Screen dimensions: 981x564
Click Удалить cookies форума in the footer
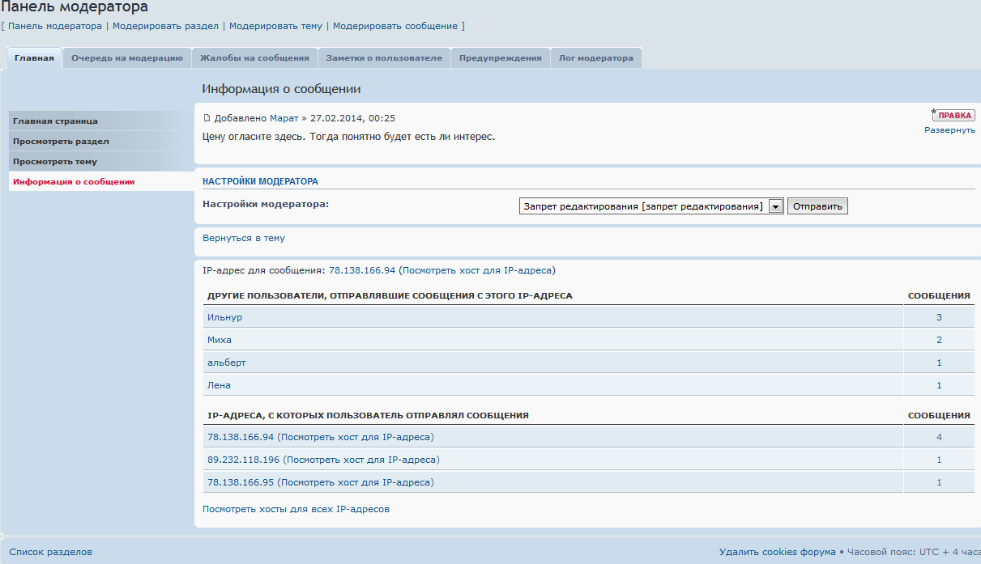coord(777,552)
